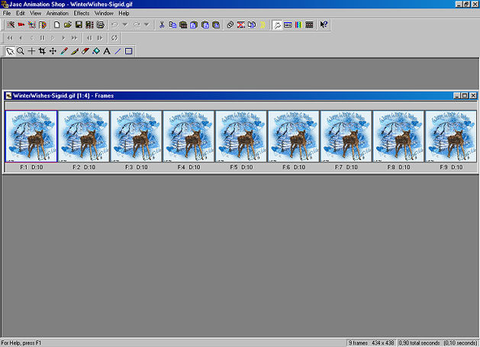Open the Banner Wizard icon
Image resolution: width=480 pixels, height=347 pixels.
[x=21, y=24]
